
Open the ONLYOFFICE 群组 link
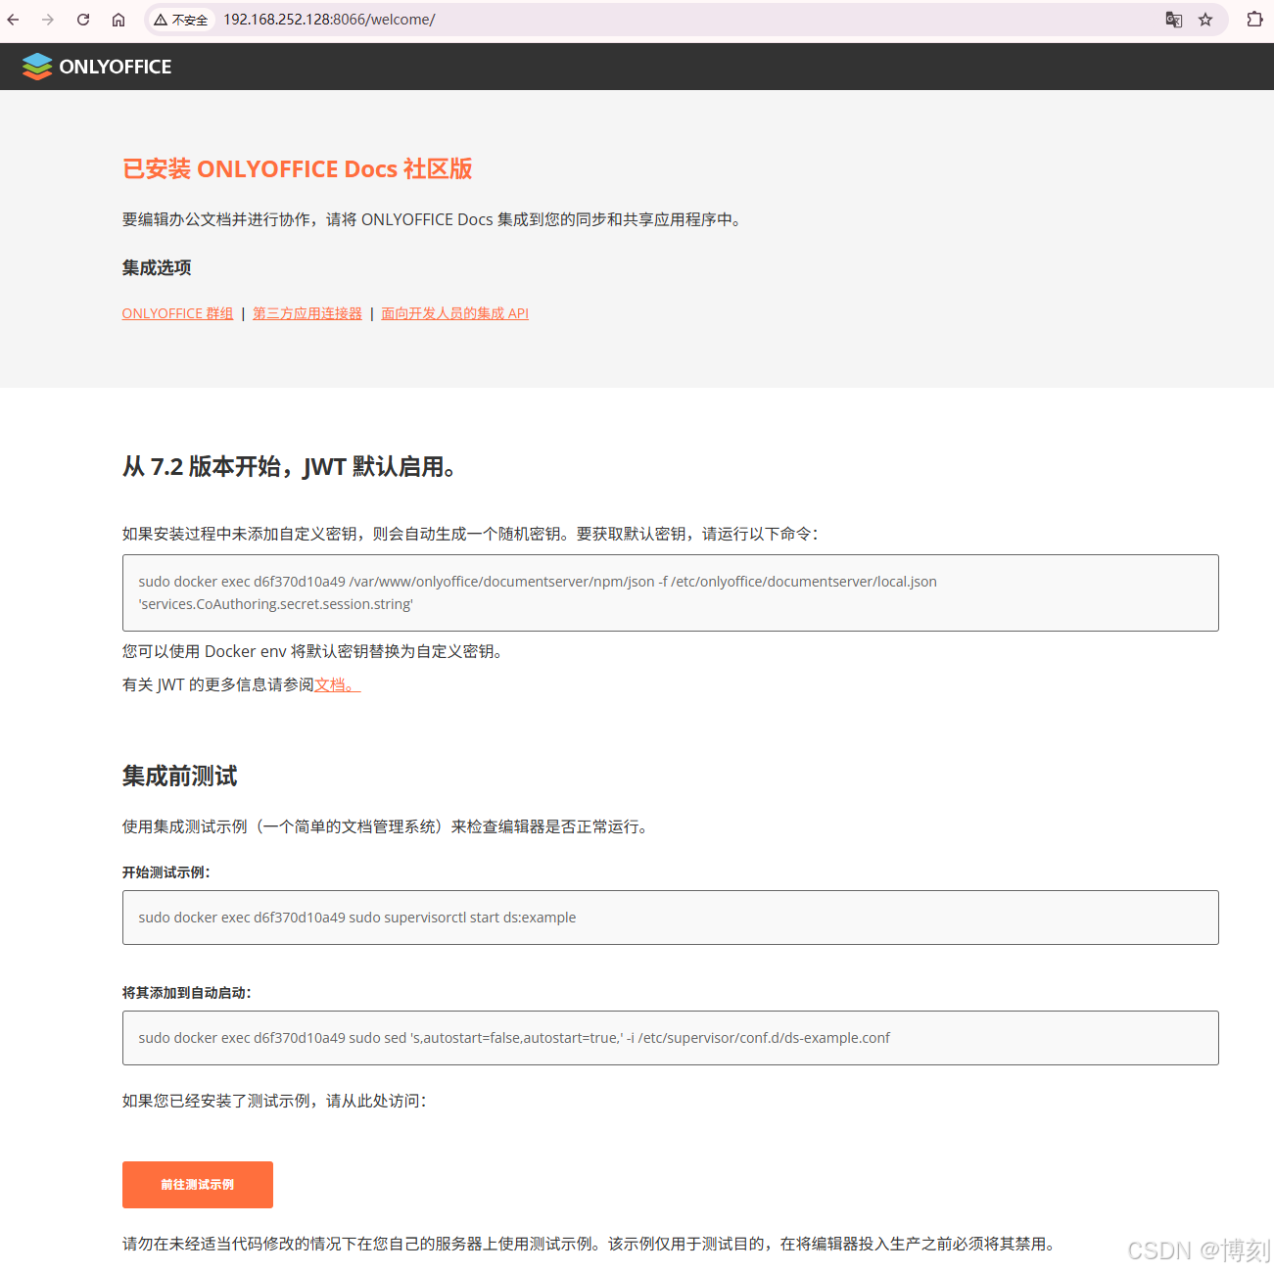(x=178, y=313)
